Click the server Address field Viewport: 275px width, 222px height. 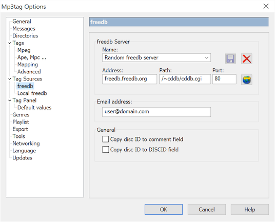[129, 79]
